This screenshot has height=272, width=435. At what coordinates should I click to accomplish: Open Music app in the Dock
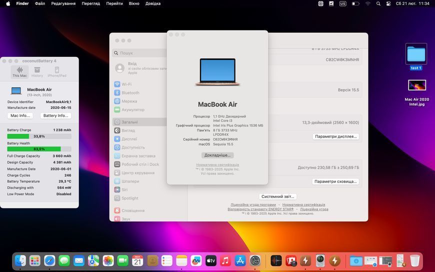pos(225,260)
